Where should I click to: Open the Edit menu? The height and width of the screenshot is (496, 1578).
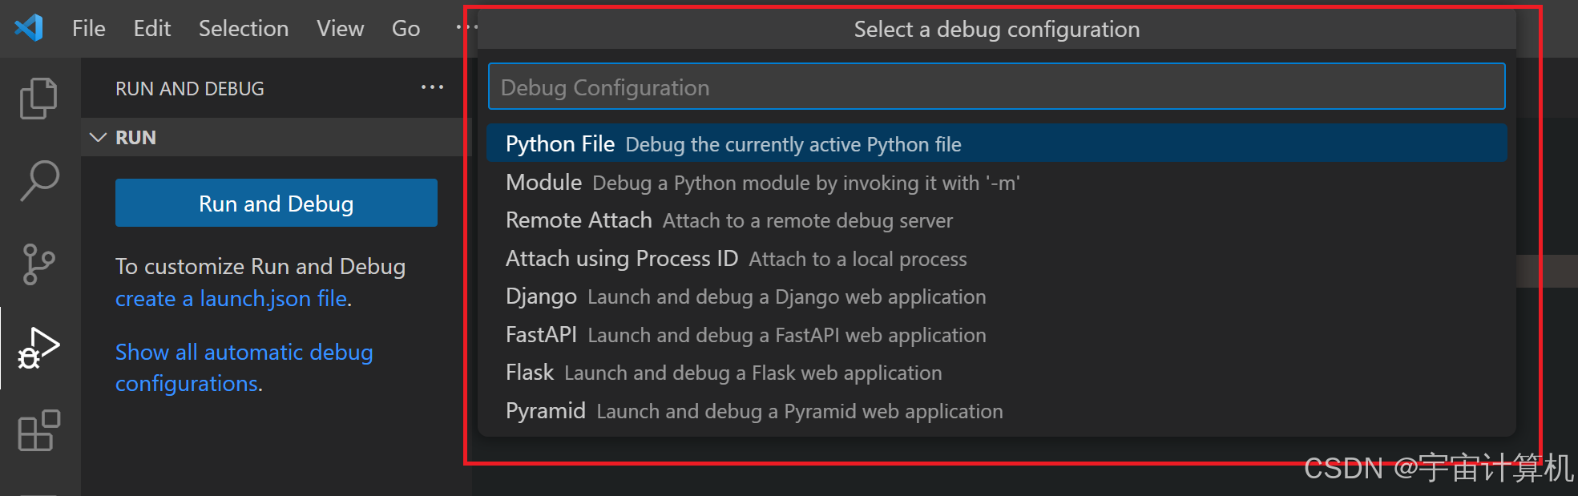coord(151,29)
